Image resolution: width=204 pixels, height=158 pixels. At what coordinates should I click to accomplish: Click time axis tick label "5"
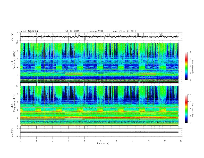(101, 141)
